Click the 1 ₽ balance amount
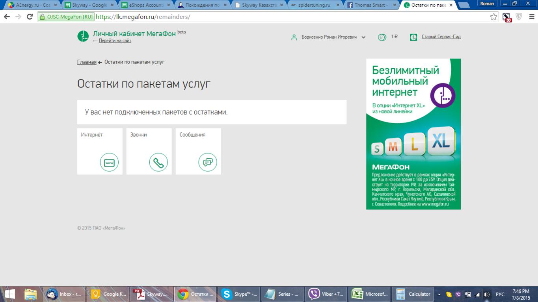 [x=395, y=37]
